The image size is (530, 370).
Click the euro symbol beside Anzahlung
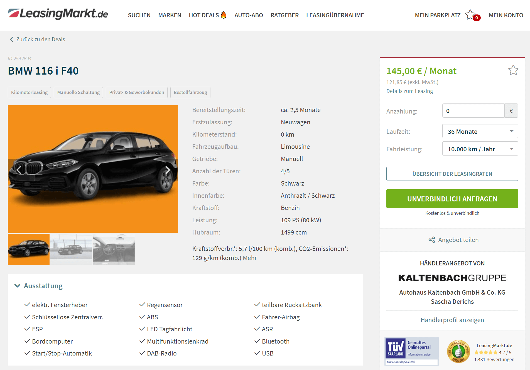tap(511, 111)
